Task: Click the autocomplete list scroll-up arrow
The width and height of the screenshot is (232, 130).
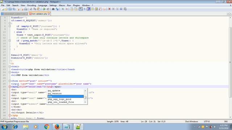Action: coord(85,91)
